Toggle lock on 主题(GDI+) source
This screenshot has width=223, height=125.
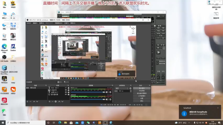pos(68,92)
